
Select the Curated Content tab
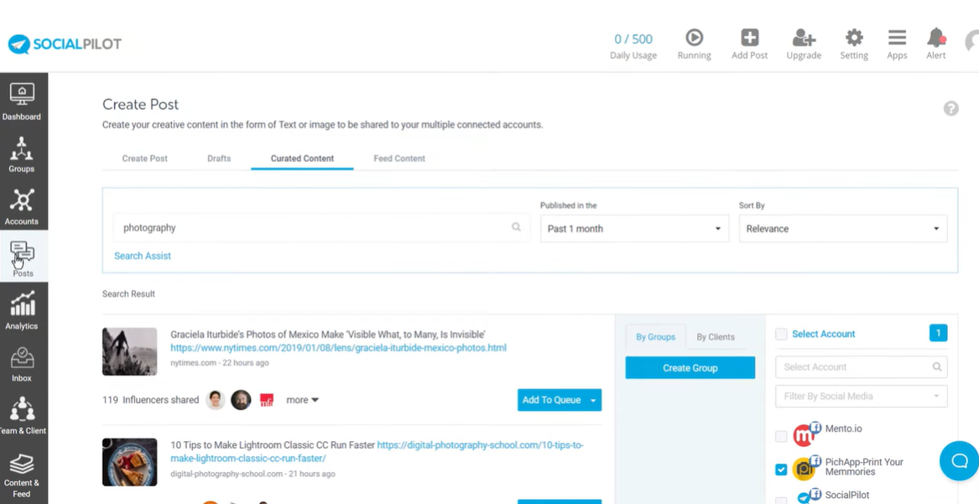(x=302, y=158)
